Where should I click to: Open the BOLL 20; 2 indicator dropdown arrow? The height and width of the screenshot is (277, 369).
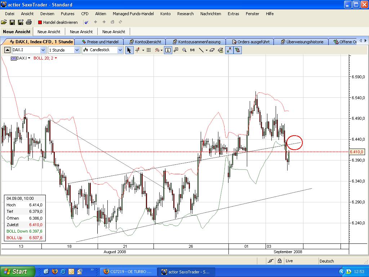pyautogui.click(x=56, y=58)
